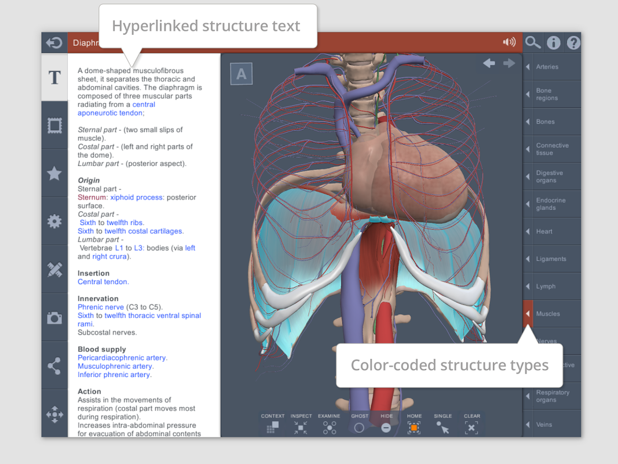This screenshot has height=464, width=618.
Task: Click the camera snapshot icon
Action: point(54,318)
